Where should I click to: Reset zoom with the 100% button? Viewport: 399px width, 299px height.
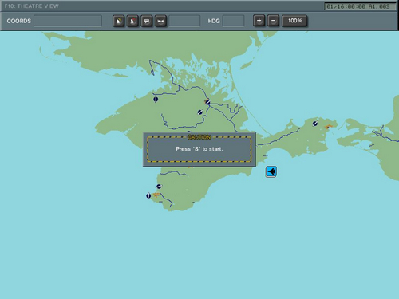[294, 21]
